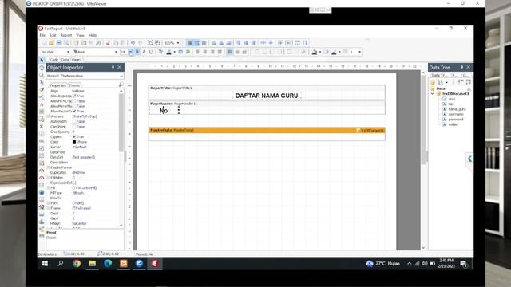Toggle Bold text formatting
Screen dimensions: 511x287
tap(137, 52)
